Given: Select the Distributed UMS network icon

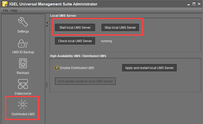Looking at the screenshot, I should pyautogui.click(x=23, y=105).
